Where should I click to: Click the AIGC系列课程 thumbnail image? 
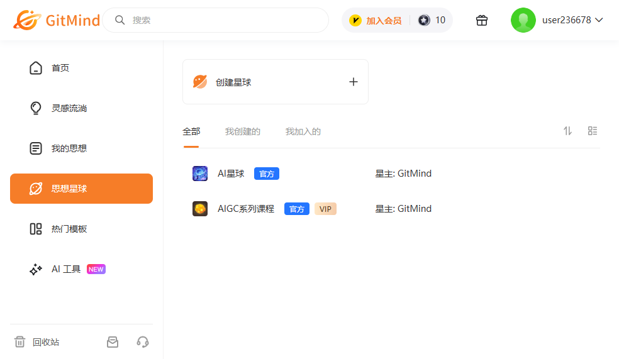[x=200, y=209]
